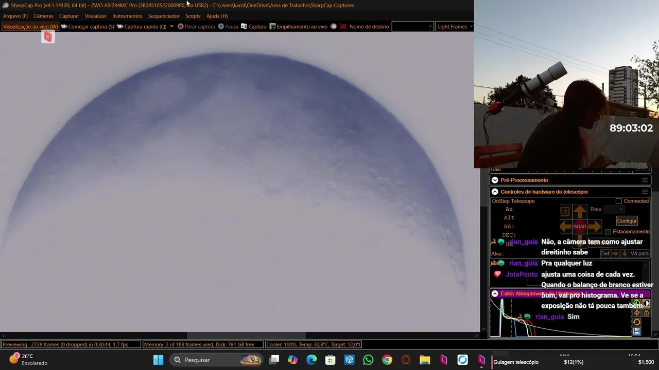Open File Explorer from the taskbar
The height and width of the screenshot is (370, 659).
tap(425, 360)
